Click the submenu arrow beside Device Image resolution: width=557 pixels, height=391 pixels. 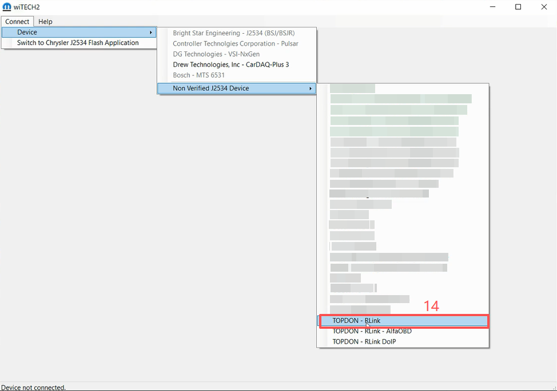151,33
